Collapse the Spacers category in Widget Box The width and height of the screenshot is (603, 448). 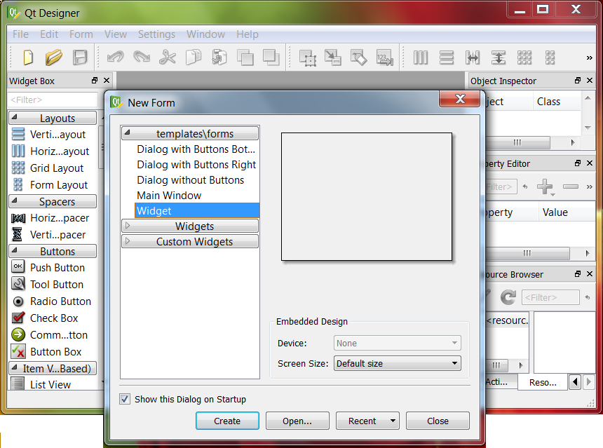15,201
